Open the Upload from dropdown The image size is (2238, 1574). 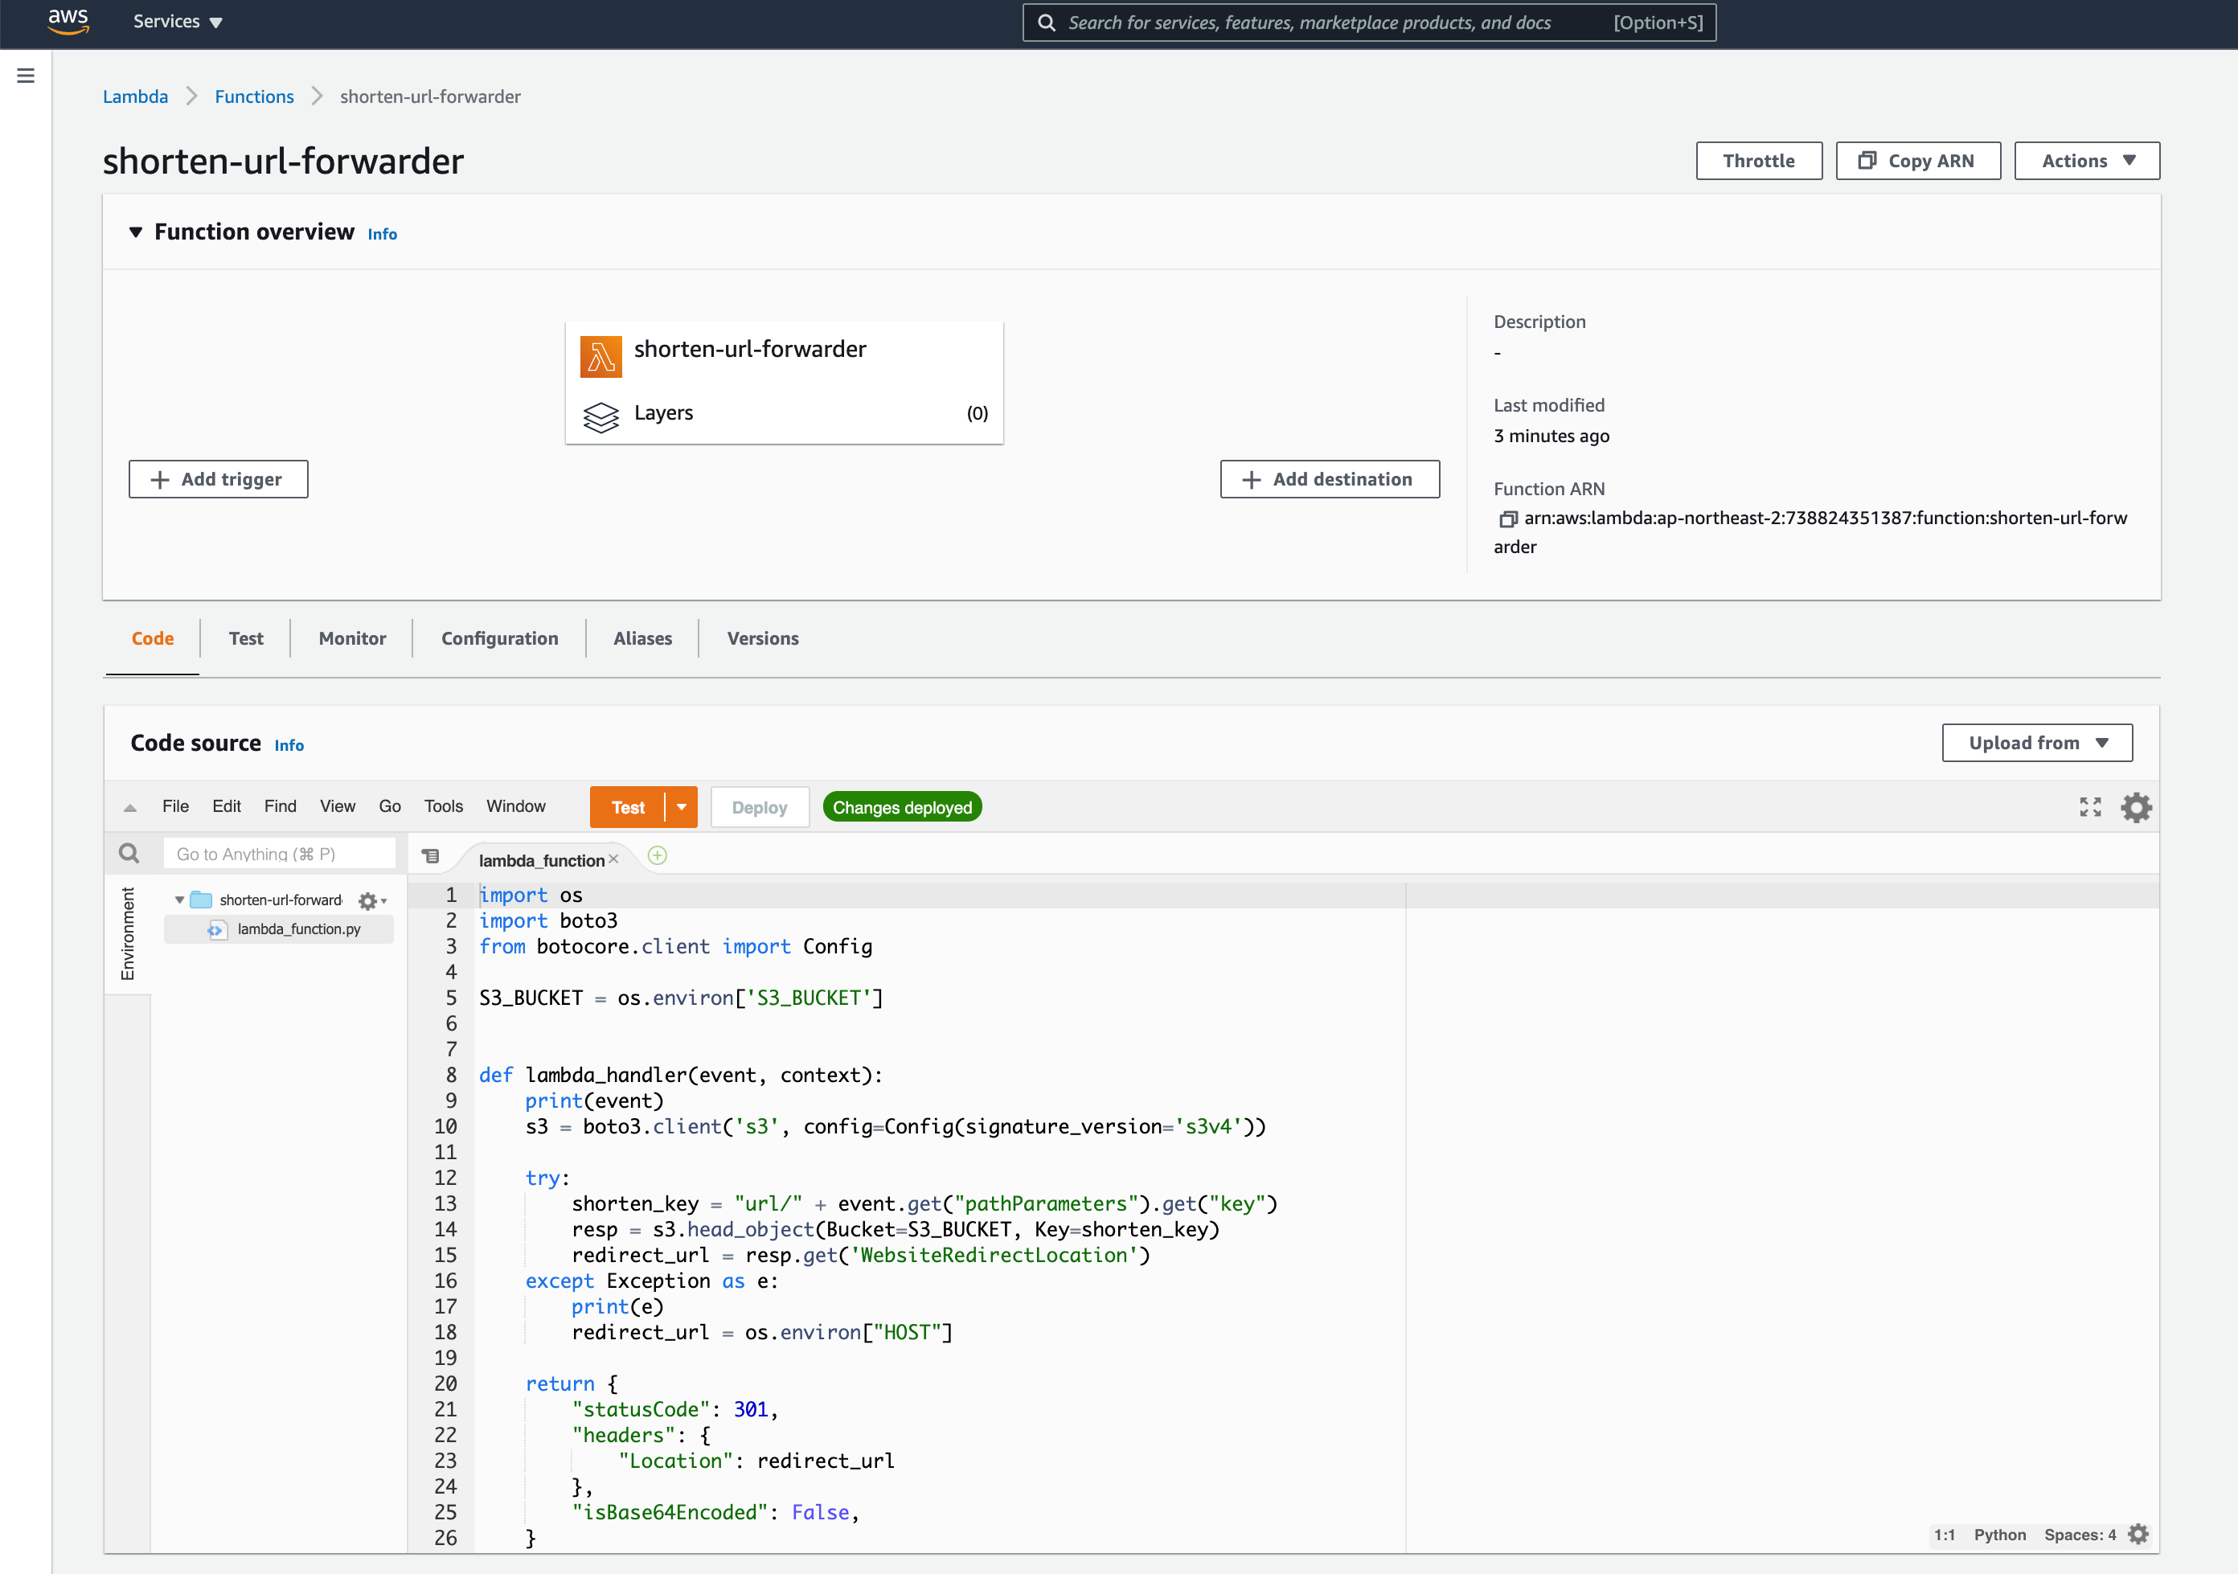click(x=2036, y=743)
